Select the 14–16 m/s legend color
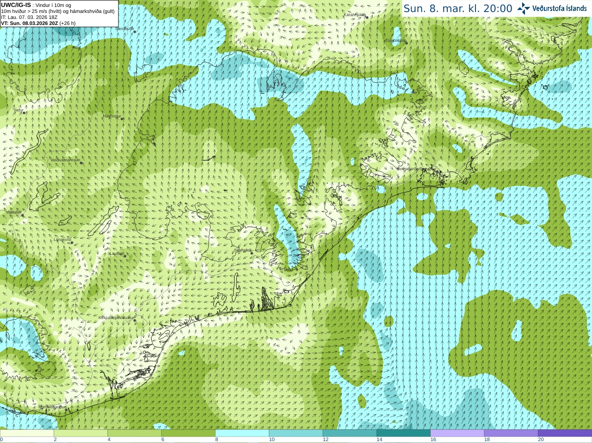The image size is (592, 443). (403, 433)
